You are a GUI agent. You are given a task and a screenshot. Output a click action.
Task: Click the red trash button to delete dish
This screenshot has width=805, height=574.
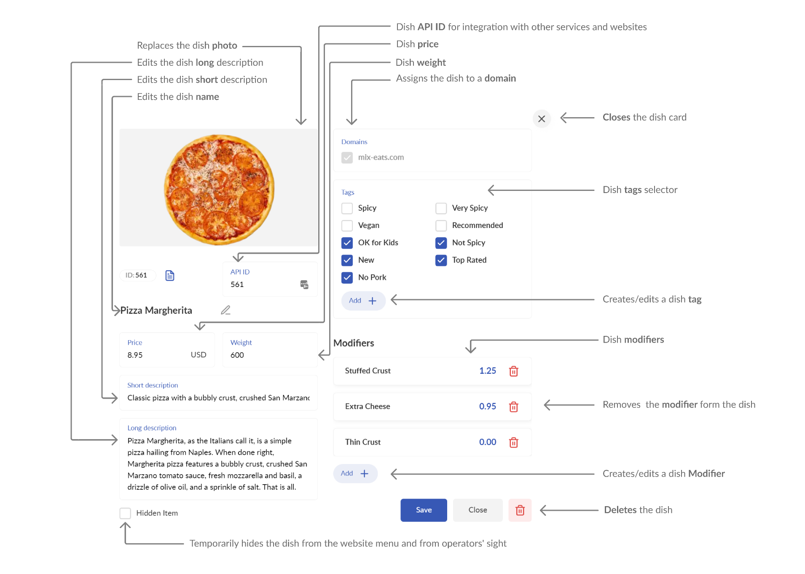(520, 510)
